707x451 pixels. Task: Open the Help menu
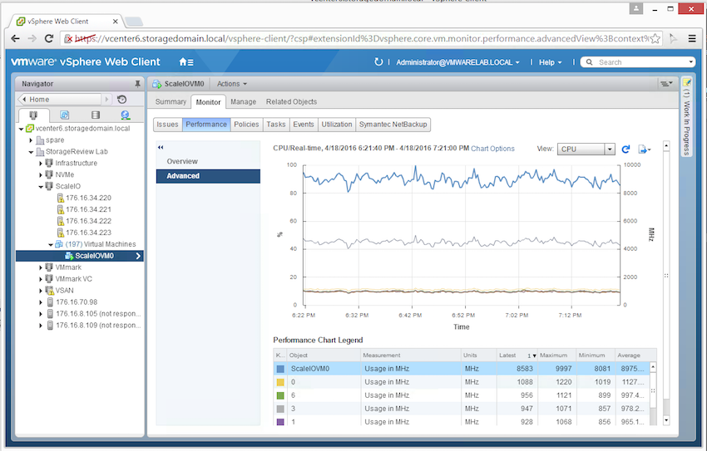550,62
